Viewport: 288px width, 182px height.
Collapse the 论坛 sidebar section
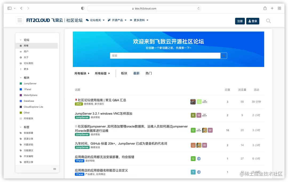point(21,40)
